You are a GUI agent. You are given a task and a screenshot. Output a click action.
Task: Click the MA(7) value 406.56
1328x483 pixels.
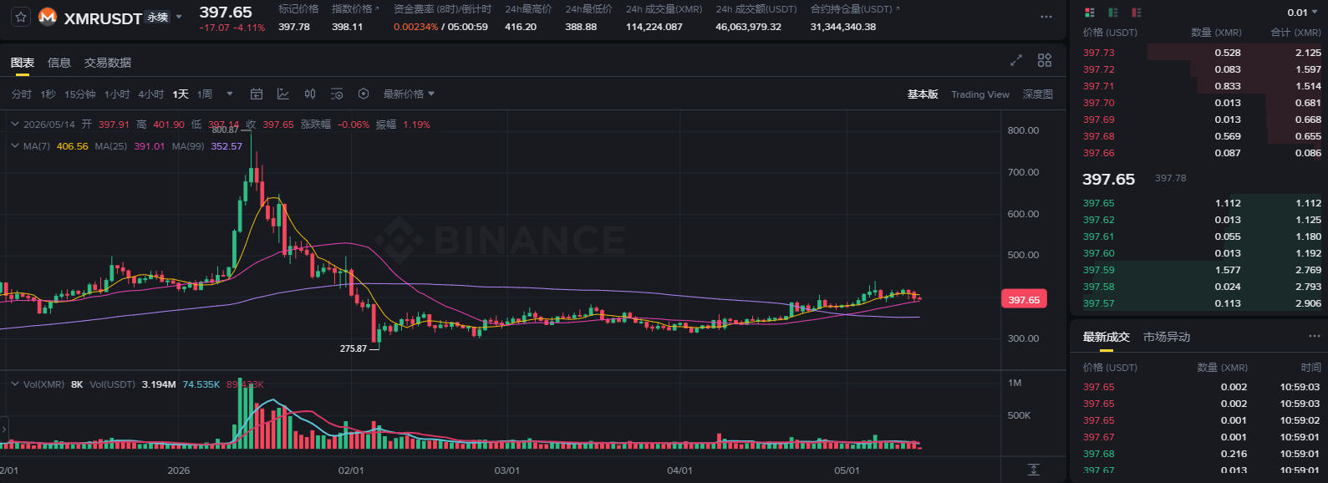click(x=72, y=146)
